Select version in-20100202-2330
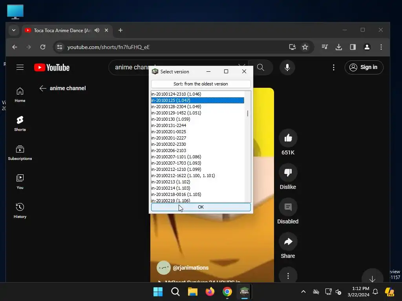Viewport: 402px width, 301px height. [197, 144]
